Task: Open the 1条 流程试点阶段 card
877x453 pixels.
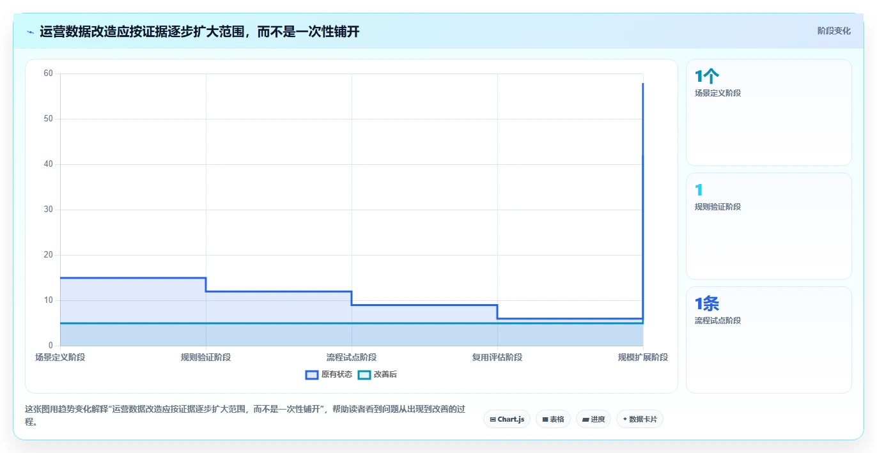Action: click(x=768, y=340)
